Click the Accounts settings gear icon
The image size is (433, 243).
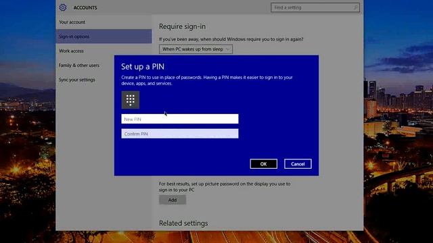(63, 7)
